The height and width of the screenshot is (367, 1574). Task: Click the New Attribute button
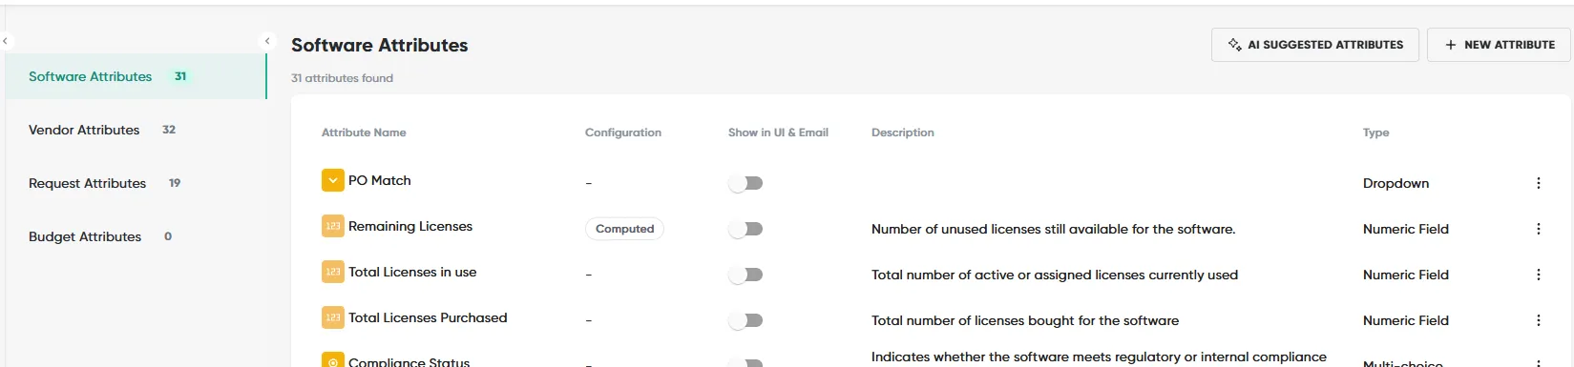(x=1499, y=45)
